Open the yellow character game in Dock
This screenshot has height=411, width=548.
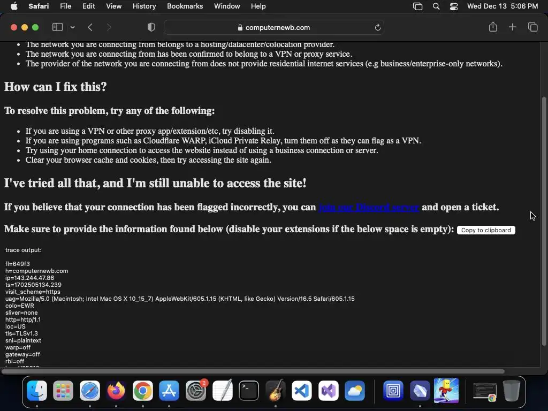pos(446,390)
